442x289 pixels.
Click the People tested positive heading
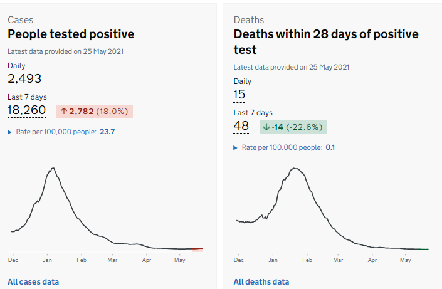click(x=71, y=34)
